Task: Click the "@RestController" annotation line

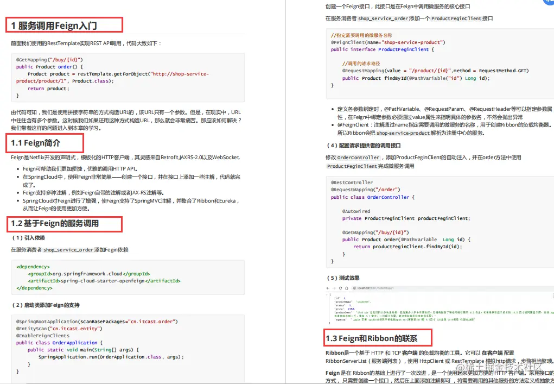Action: 352,182
